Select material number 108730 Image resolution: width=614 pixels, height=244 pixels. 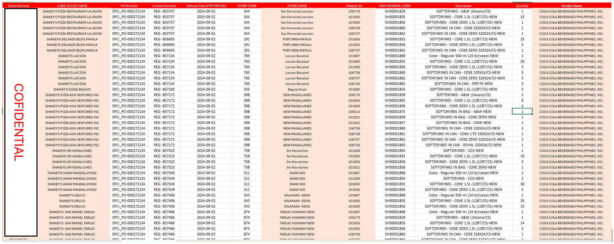click(354, 84)
